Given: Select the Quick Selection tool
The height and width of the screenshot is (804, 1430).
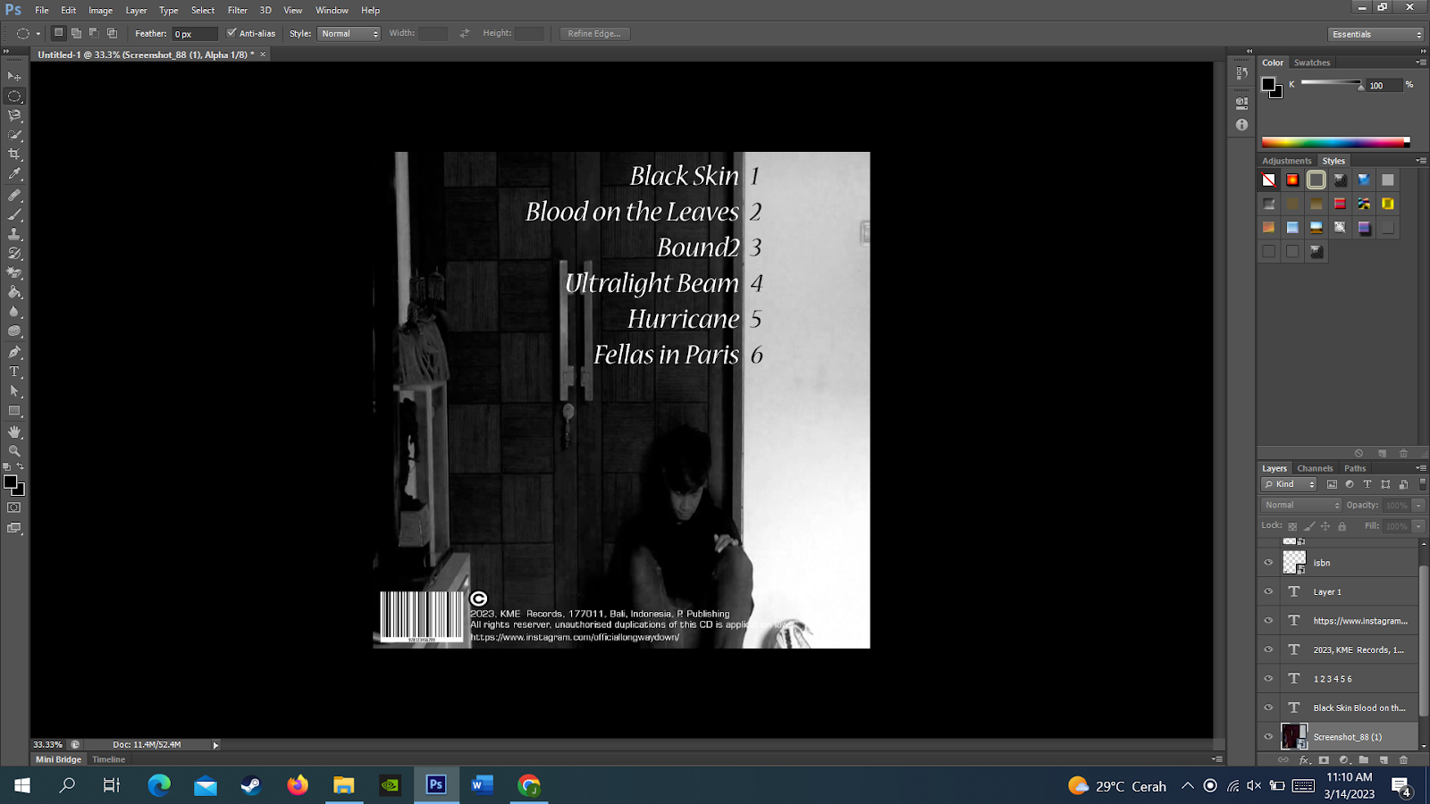Looking at the screenshot, I should [x=14, y=136].
